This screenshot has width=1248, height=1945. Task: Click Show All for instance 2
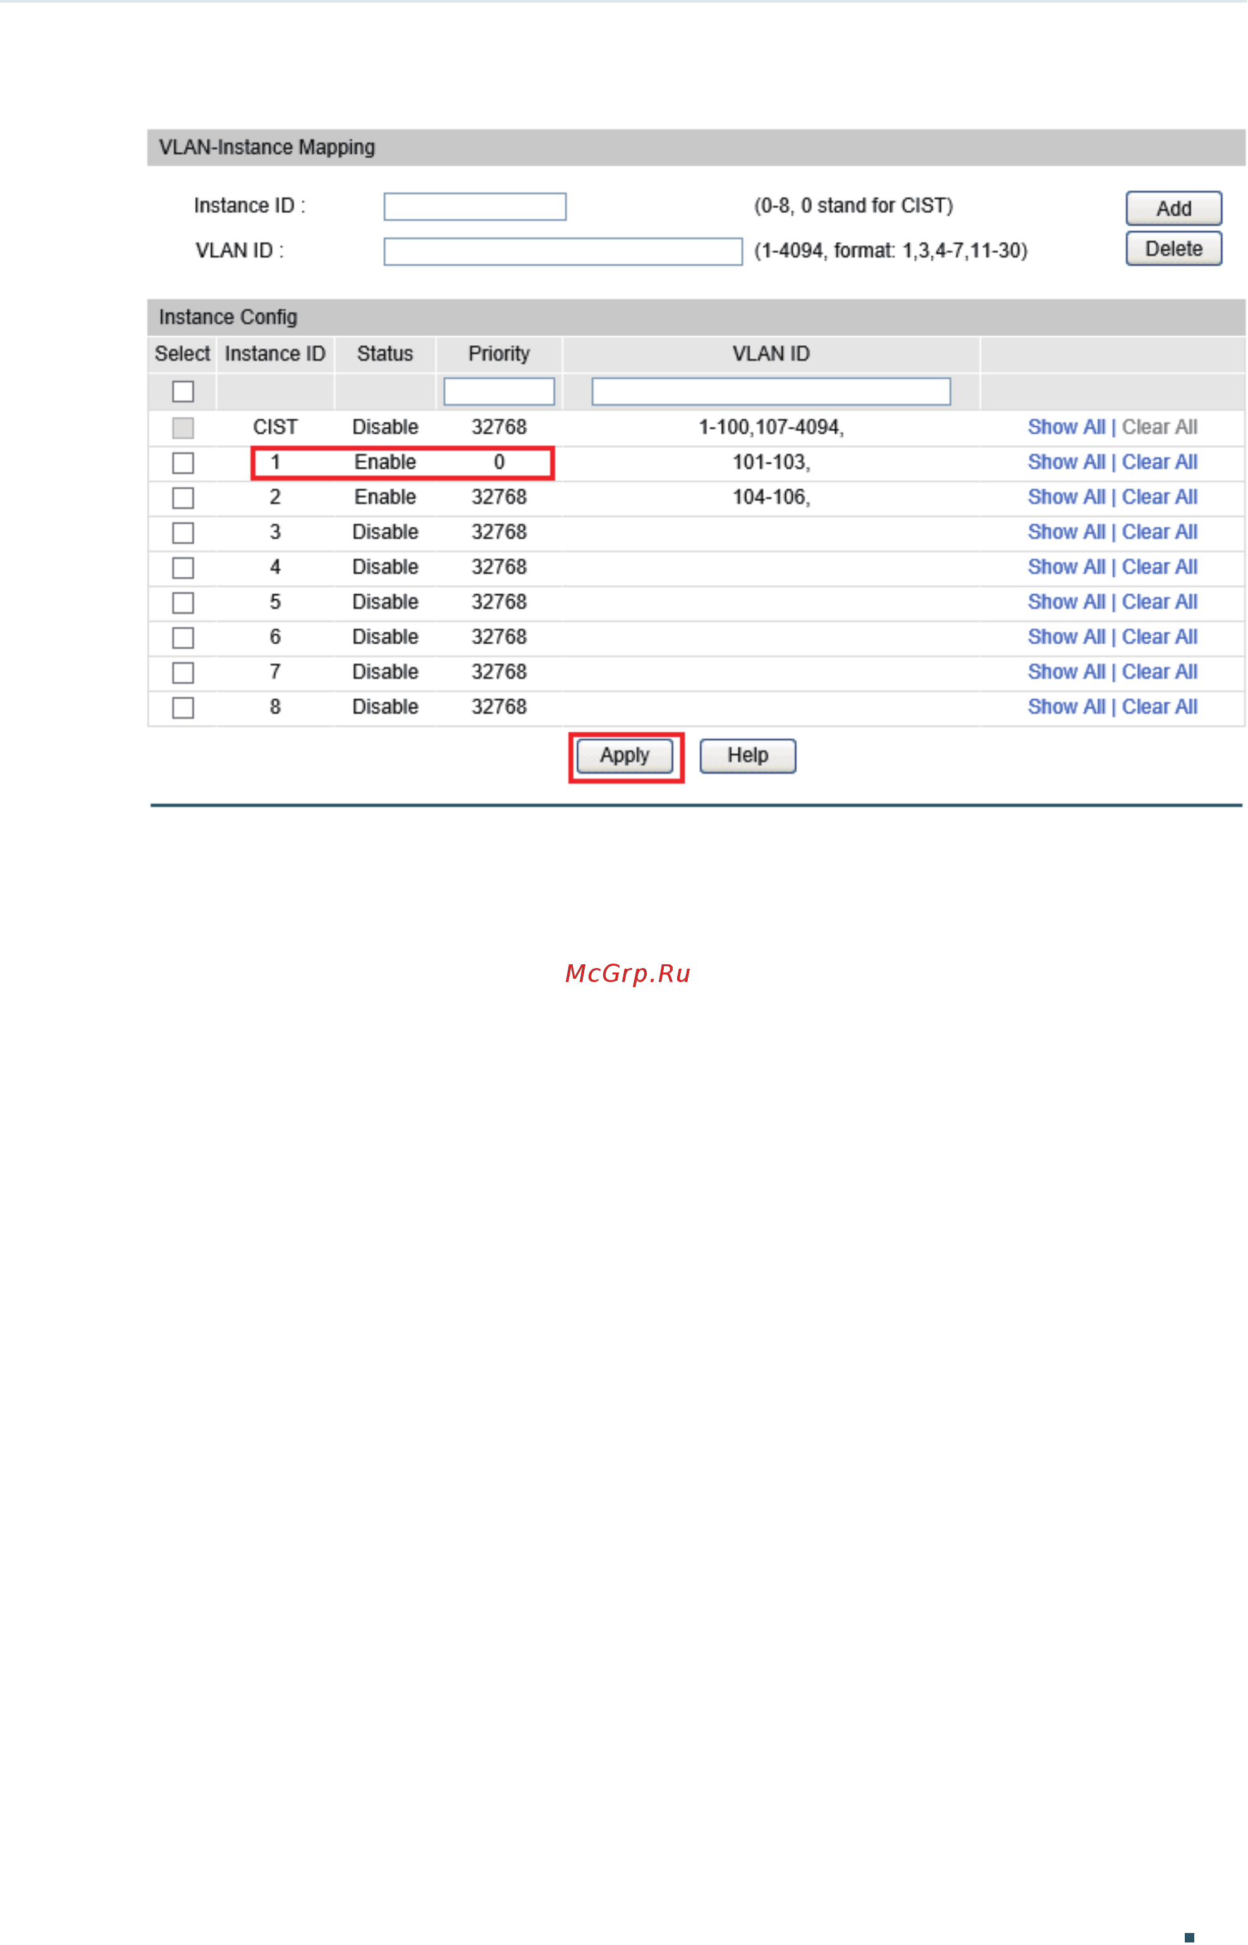tap(1066, 497)
